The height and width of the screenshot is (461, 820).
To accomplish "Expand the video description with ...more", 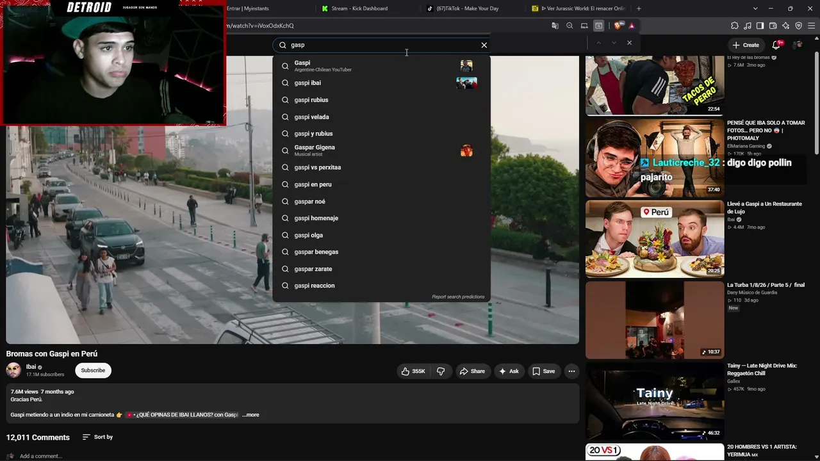I will (250, 415).
